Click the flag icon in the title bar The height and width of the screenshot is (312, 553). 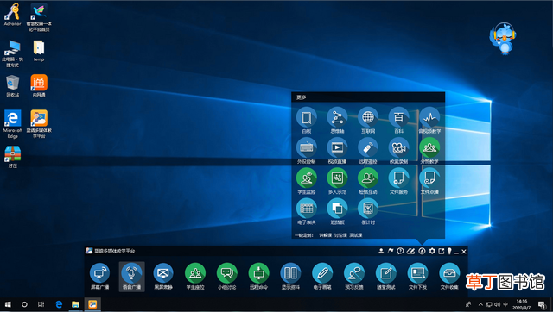pos(391,251)
